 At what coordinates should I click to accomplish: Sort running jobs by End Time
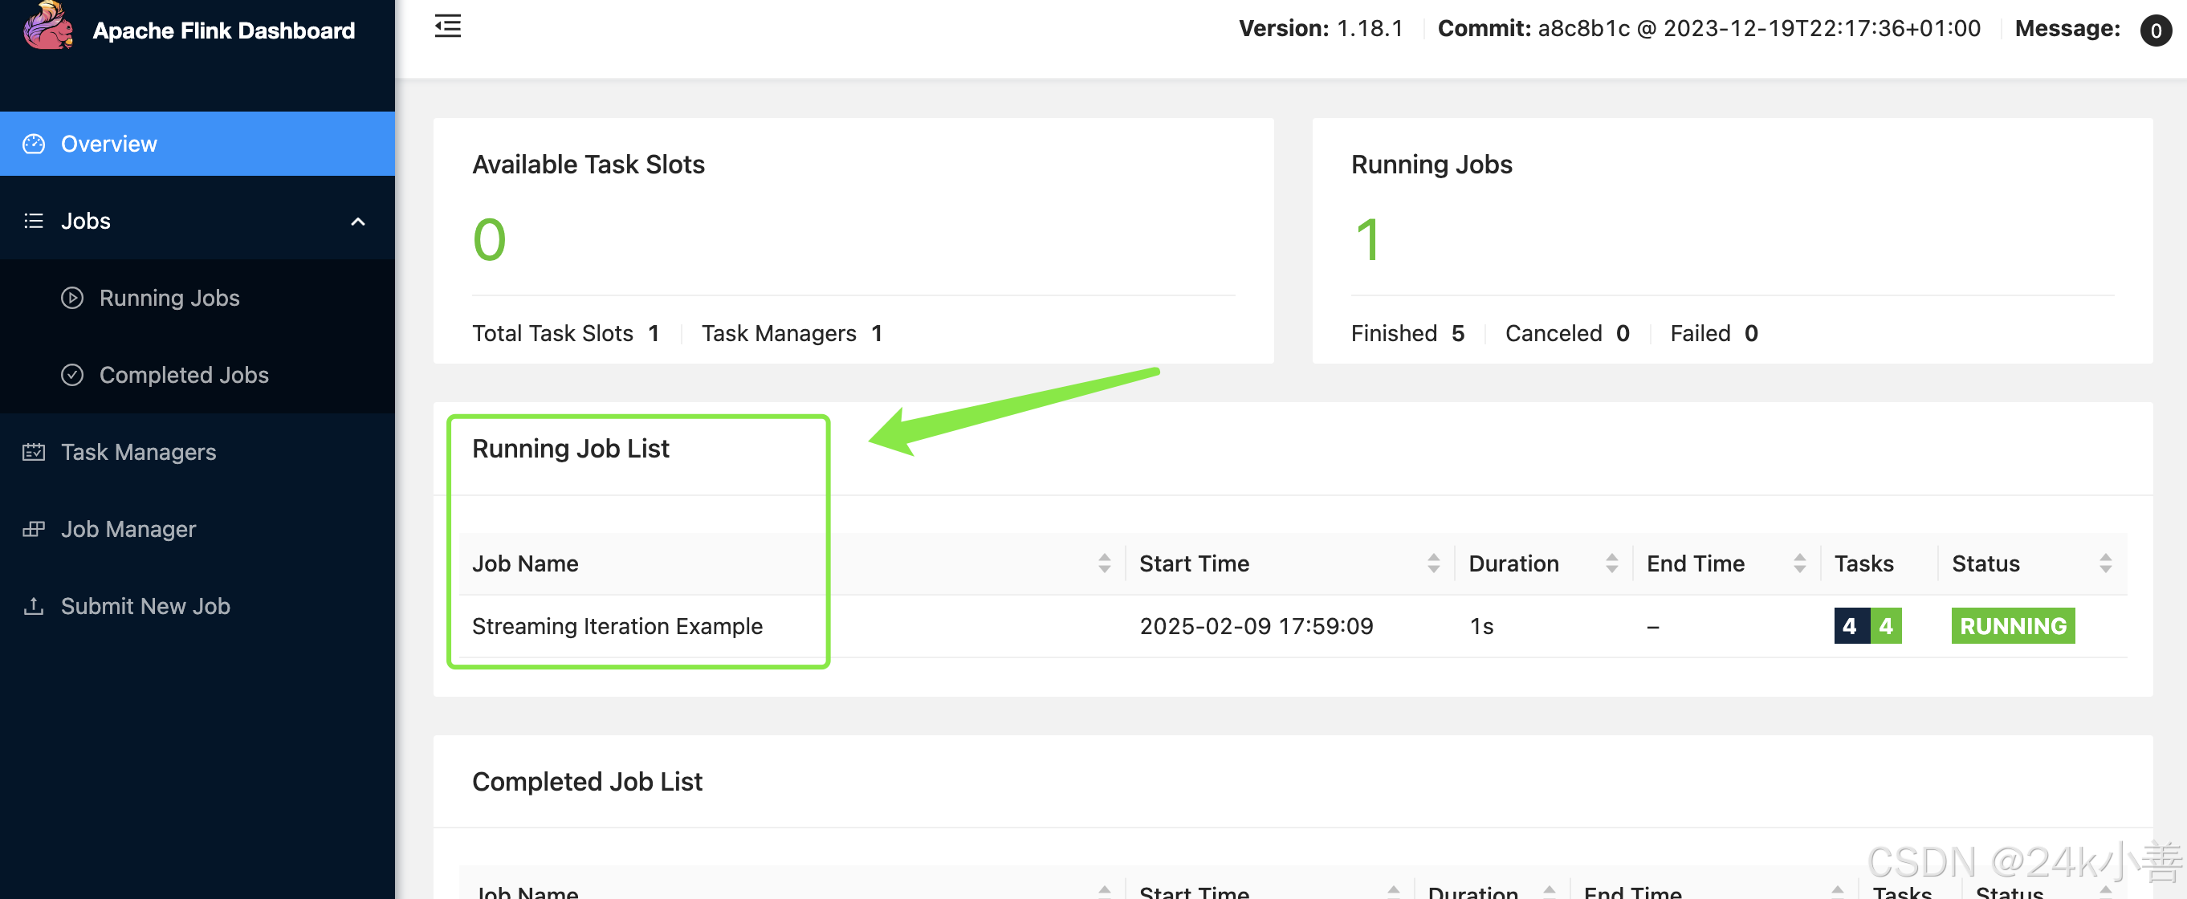[x=1799, y=563]
